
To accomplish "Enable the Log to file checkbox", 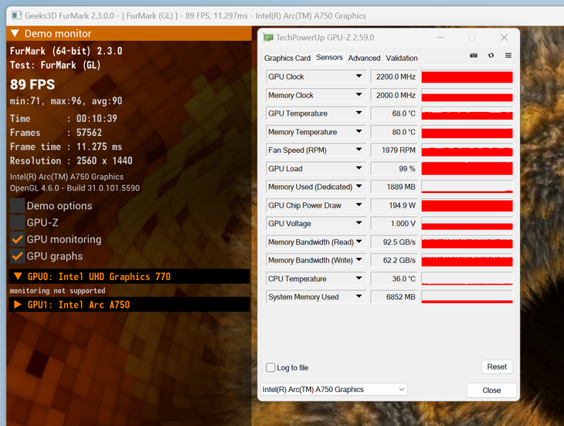I will 270,367.
